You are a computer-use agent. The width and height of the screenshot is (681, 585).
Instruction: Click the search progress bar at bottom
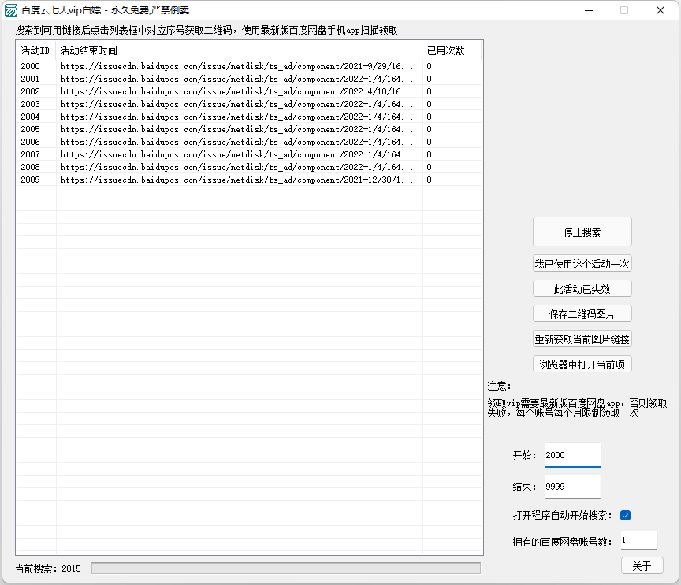pos(284,567)
